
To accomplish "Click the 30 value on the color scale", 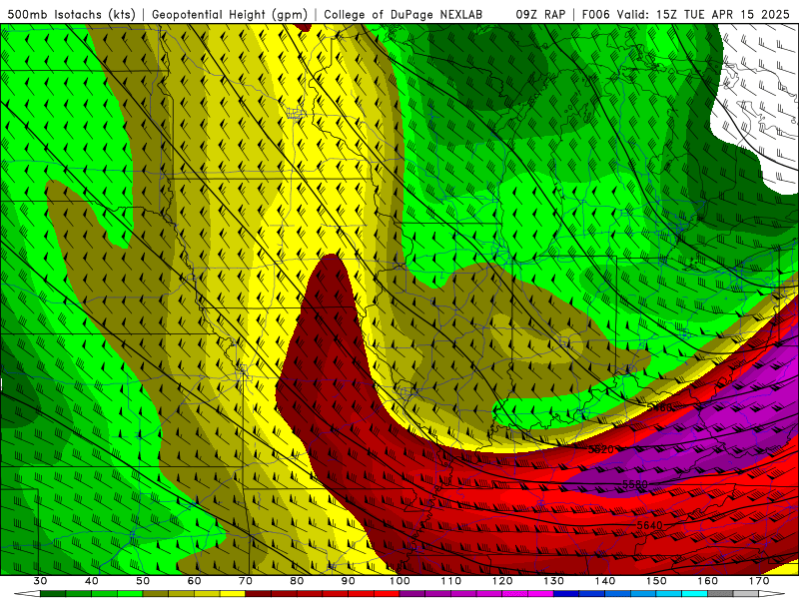I will [40, 581].
